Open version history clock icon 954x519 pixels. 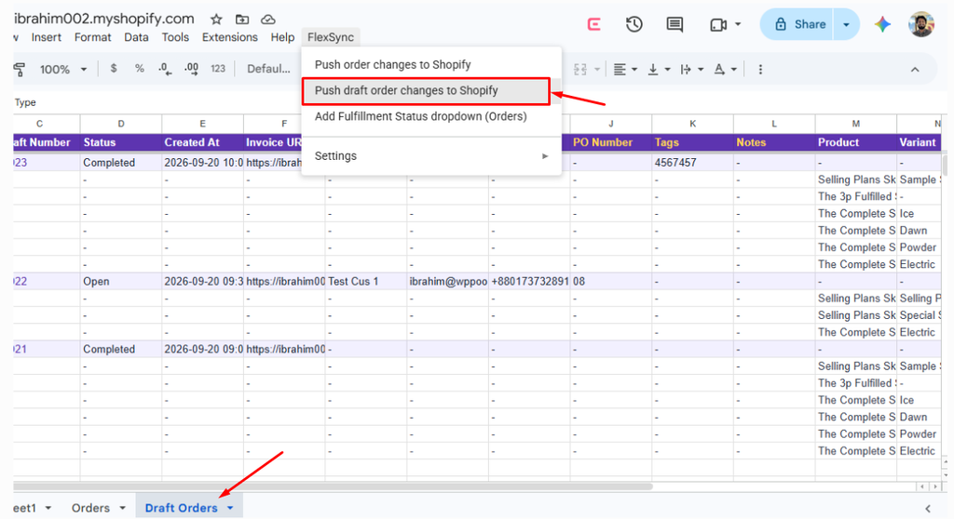coord(634,24)
